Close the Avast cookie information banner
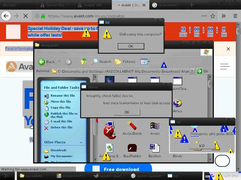 pos(228,49)
